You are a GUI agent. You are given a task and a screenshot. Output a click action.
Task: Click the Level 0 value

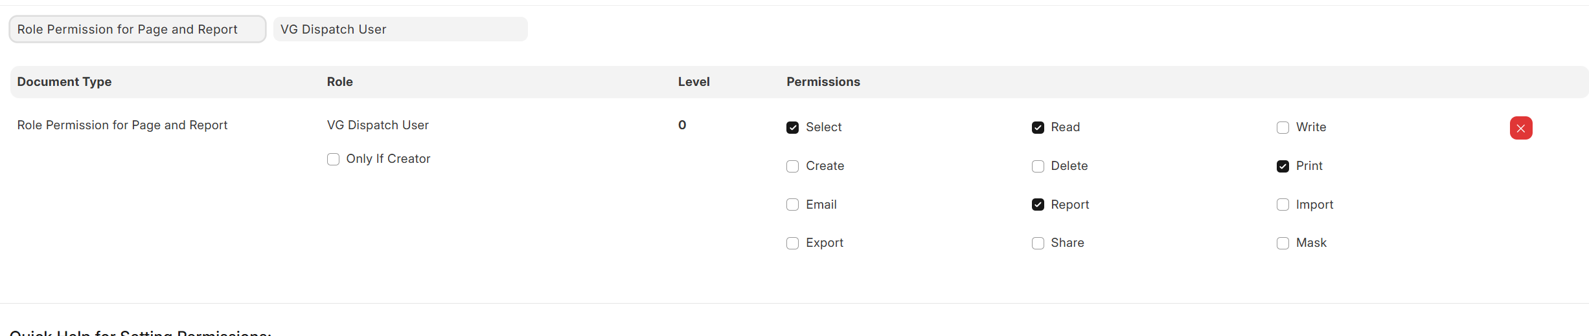[x=682, y=125]
